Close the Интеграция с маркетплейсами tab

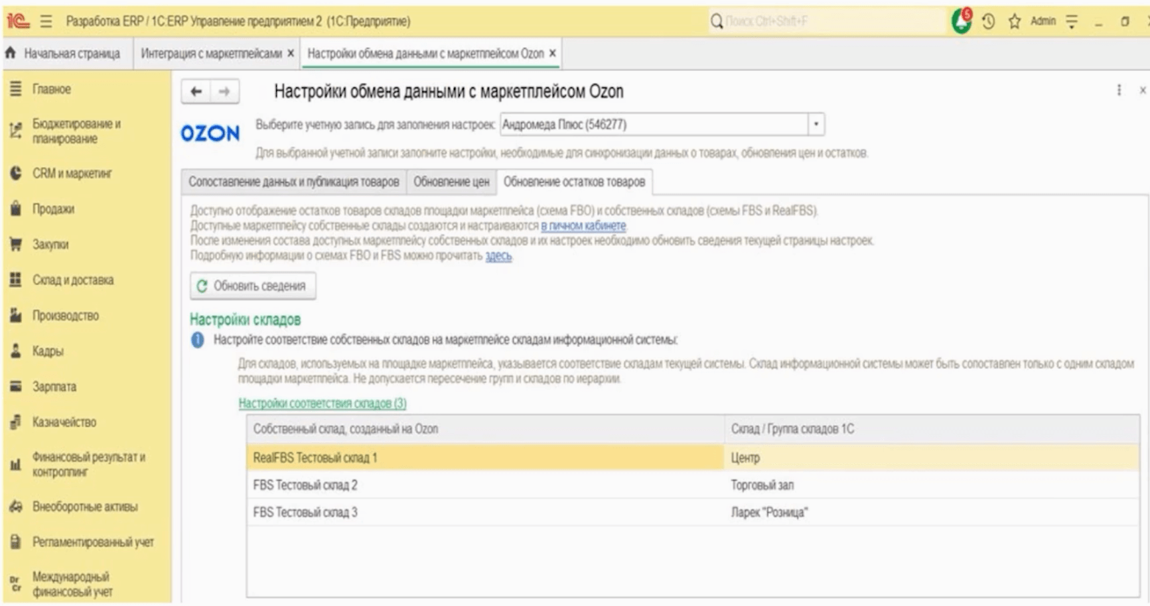[x=291, y=53]
